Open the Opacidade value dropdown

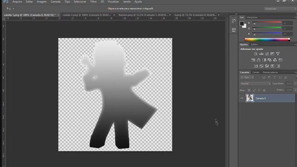pos(295,83)
